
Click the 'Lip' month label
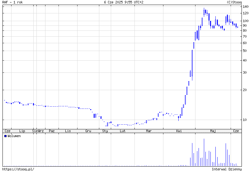pos(22,131)
